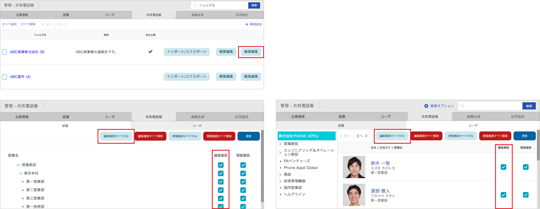Toggle 閲覧権限 checkbox for 渡部 雅人
This screenshot has height=209, width=540.
click(x=526, y=195)
